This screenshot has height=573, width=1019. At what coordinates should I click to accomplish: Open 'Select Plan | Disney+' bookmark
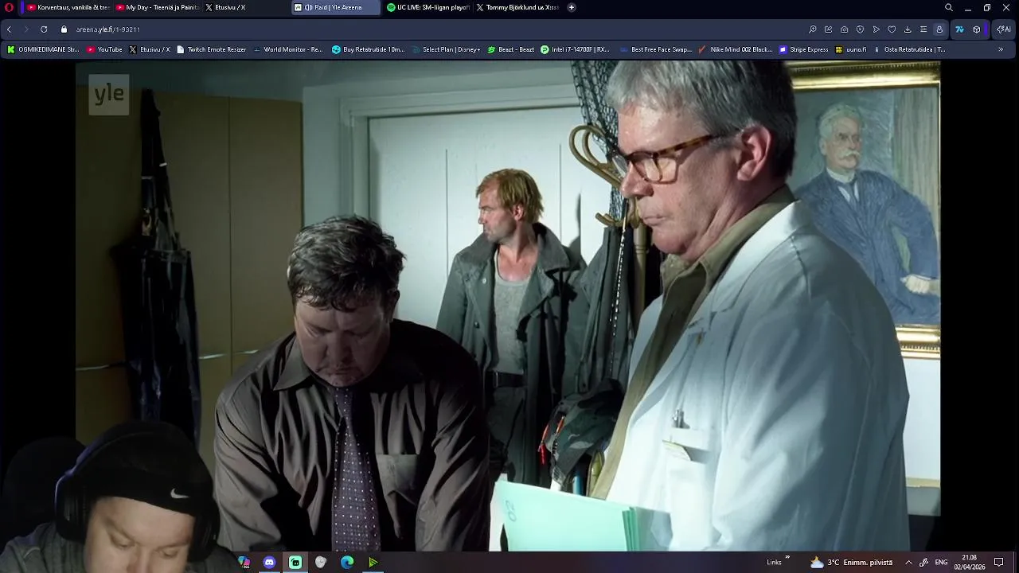click(446, 49)
